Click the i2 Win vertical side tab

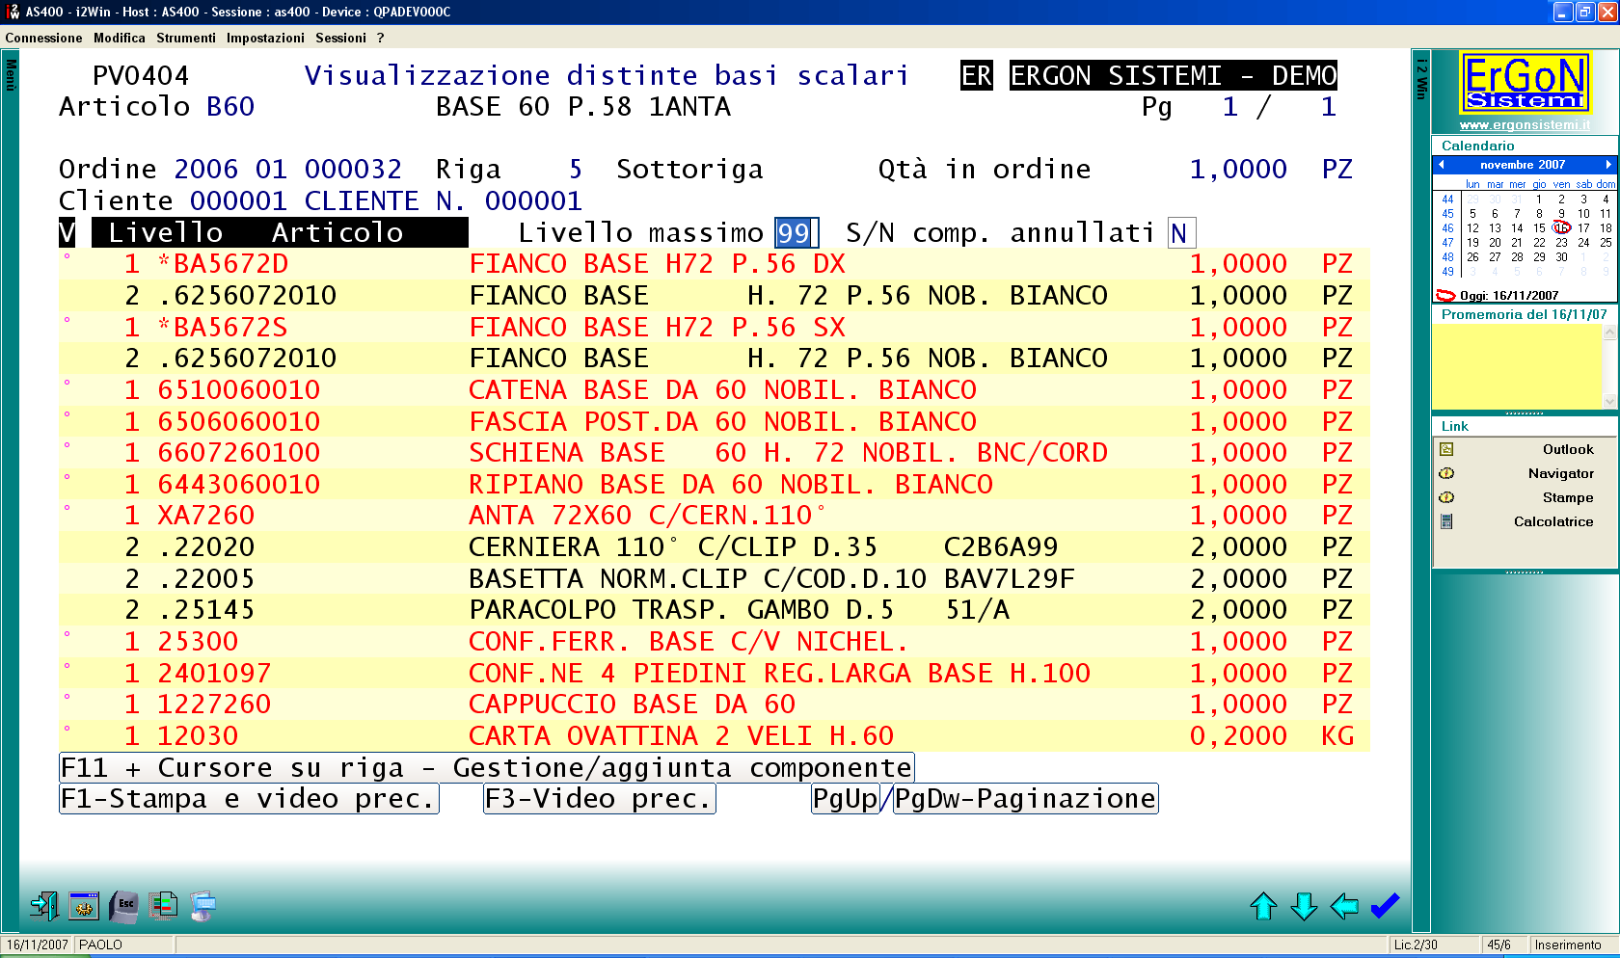click(x=1420, y=79)
